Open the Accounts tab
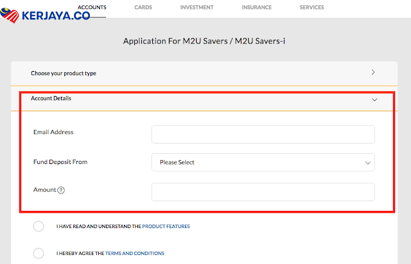This screenshot has width=411, height=264. coord(92,7)
